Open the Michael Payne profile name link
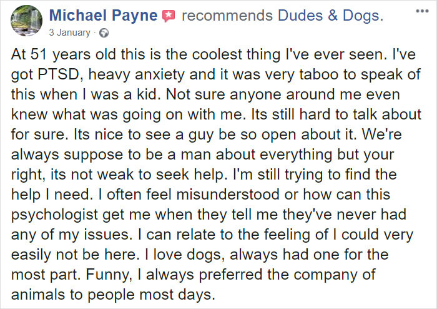 (104, 16)
